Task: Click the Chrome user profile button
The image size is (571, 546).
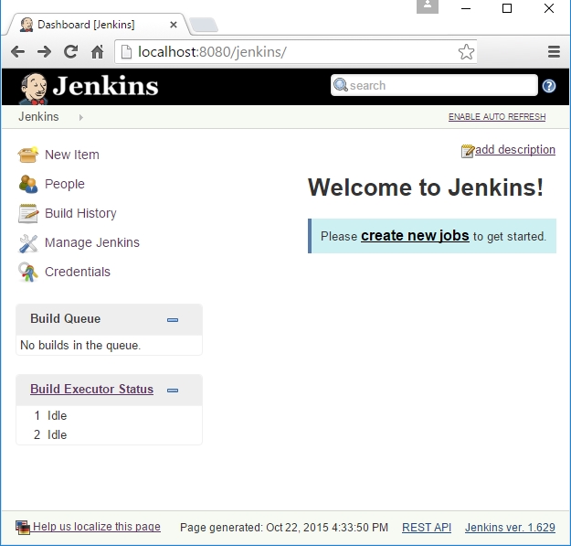Action: tap(428, 6)
